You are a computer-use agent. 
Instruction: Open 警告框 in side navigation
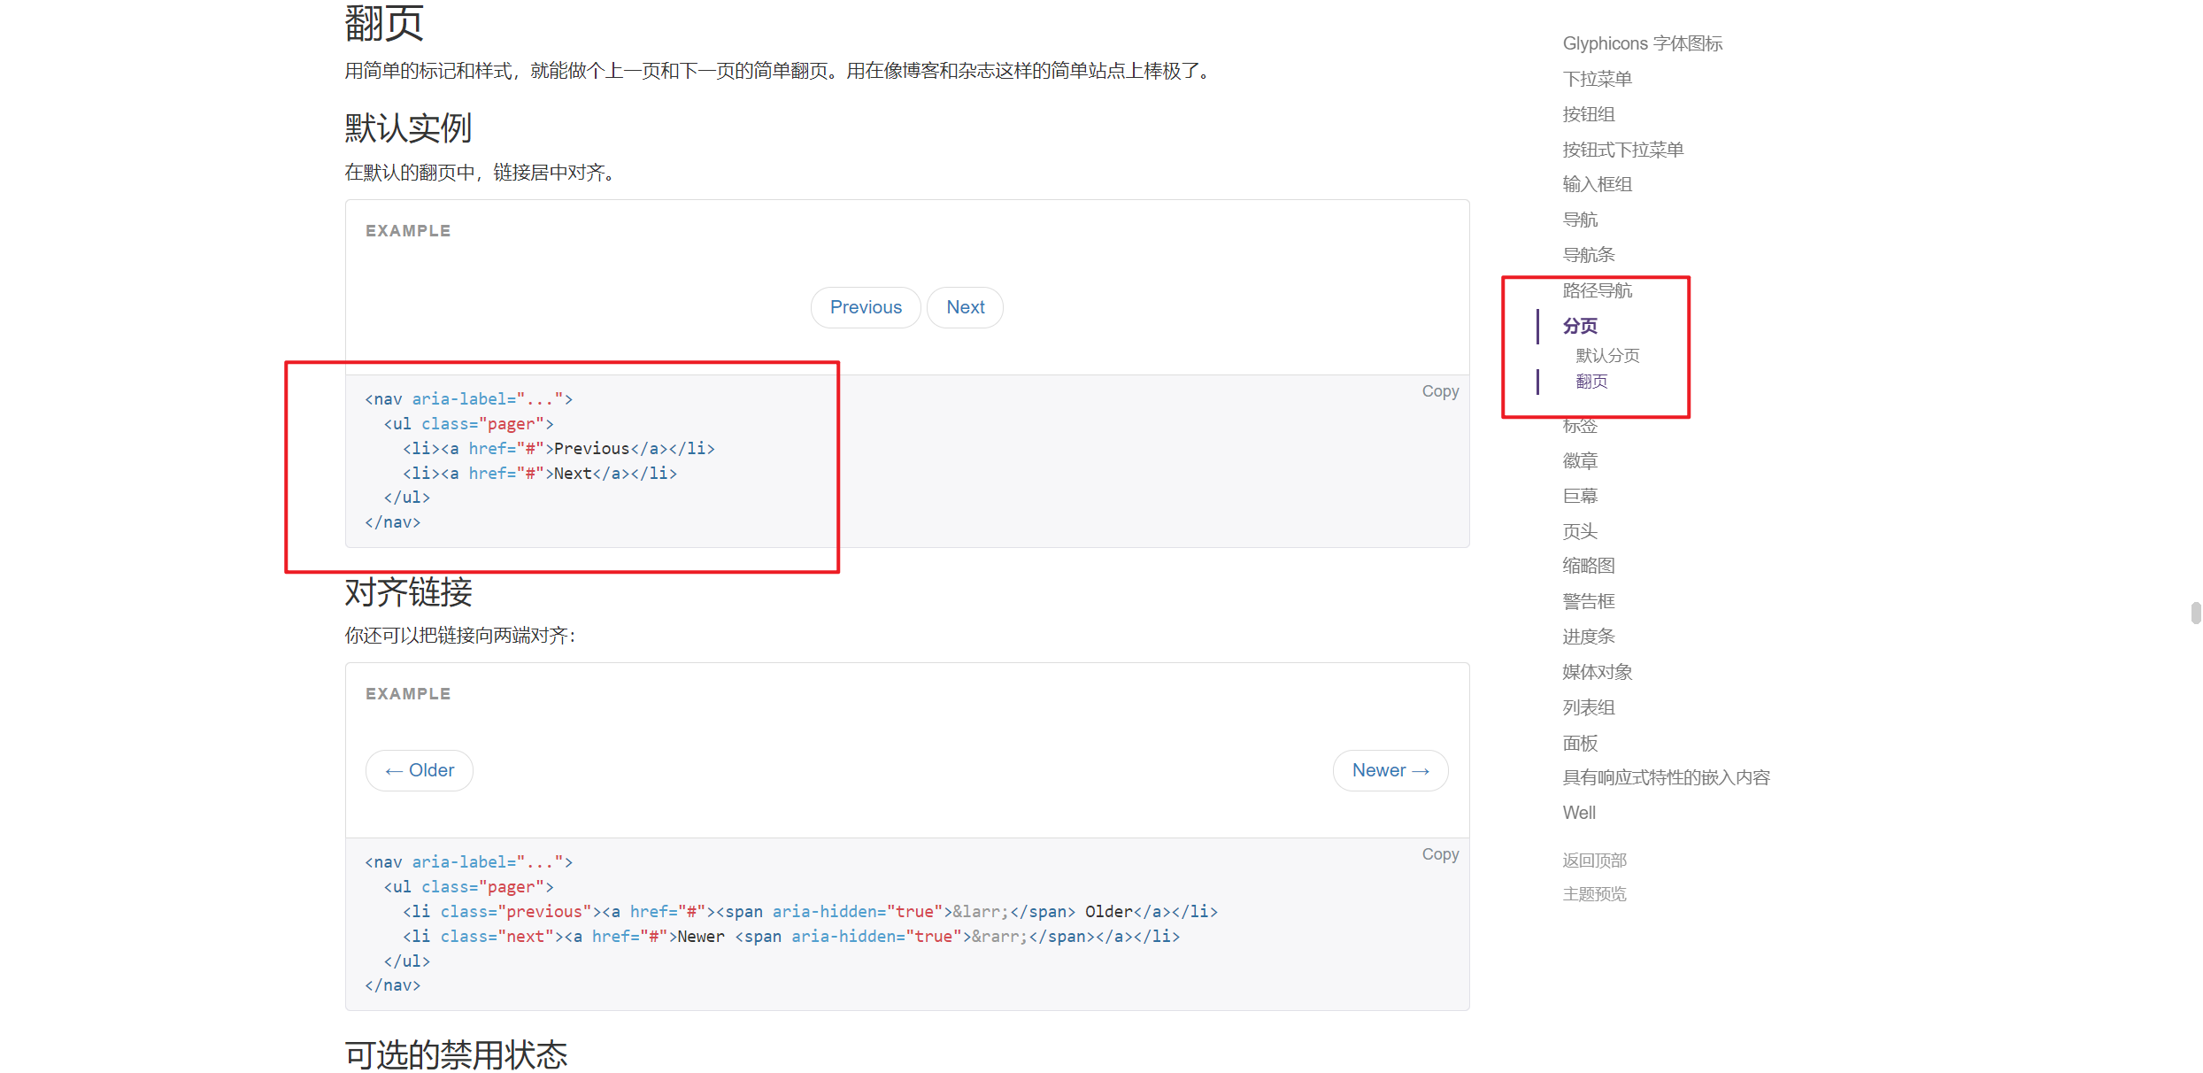[1589, 601]
